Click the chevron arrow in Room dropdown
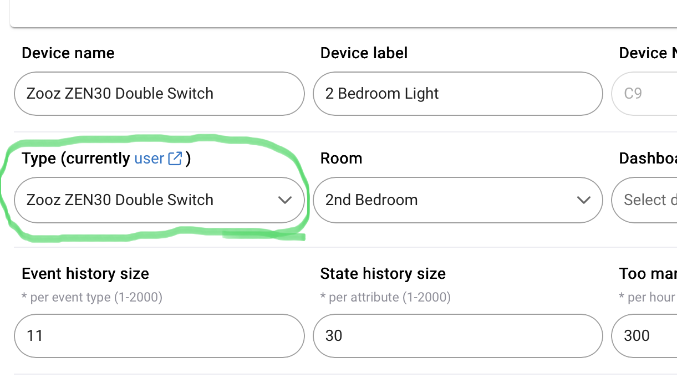 [583, 200]
